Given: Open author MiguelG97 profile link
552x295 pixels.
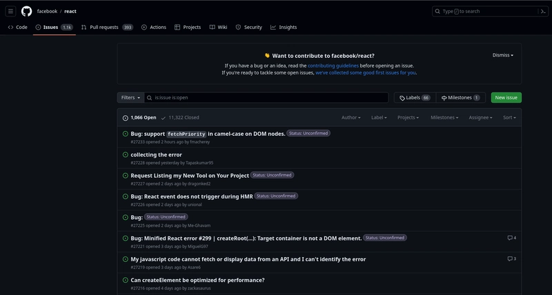Looking at the screenshot, I should tap(198, 247).
